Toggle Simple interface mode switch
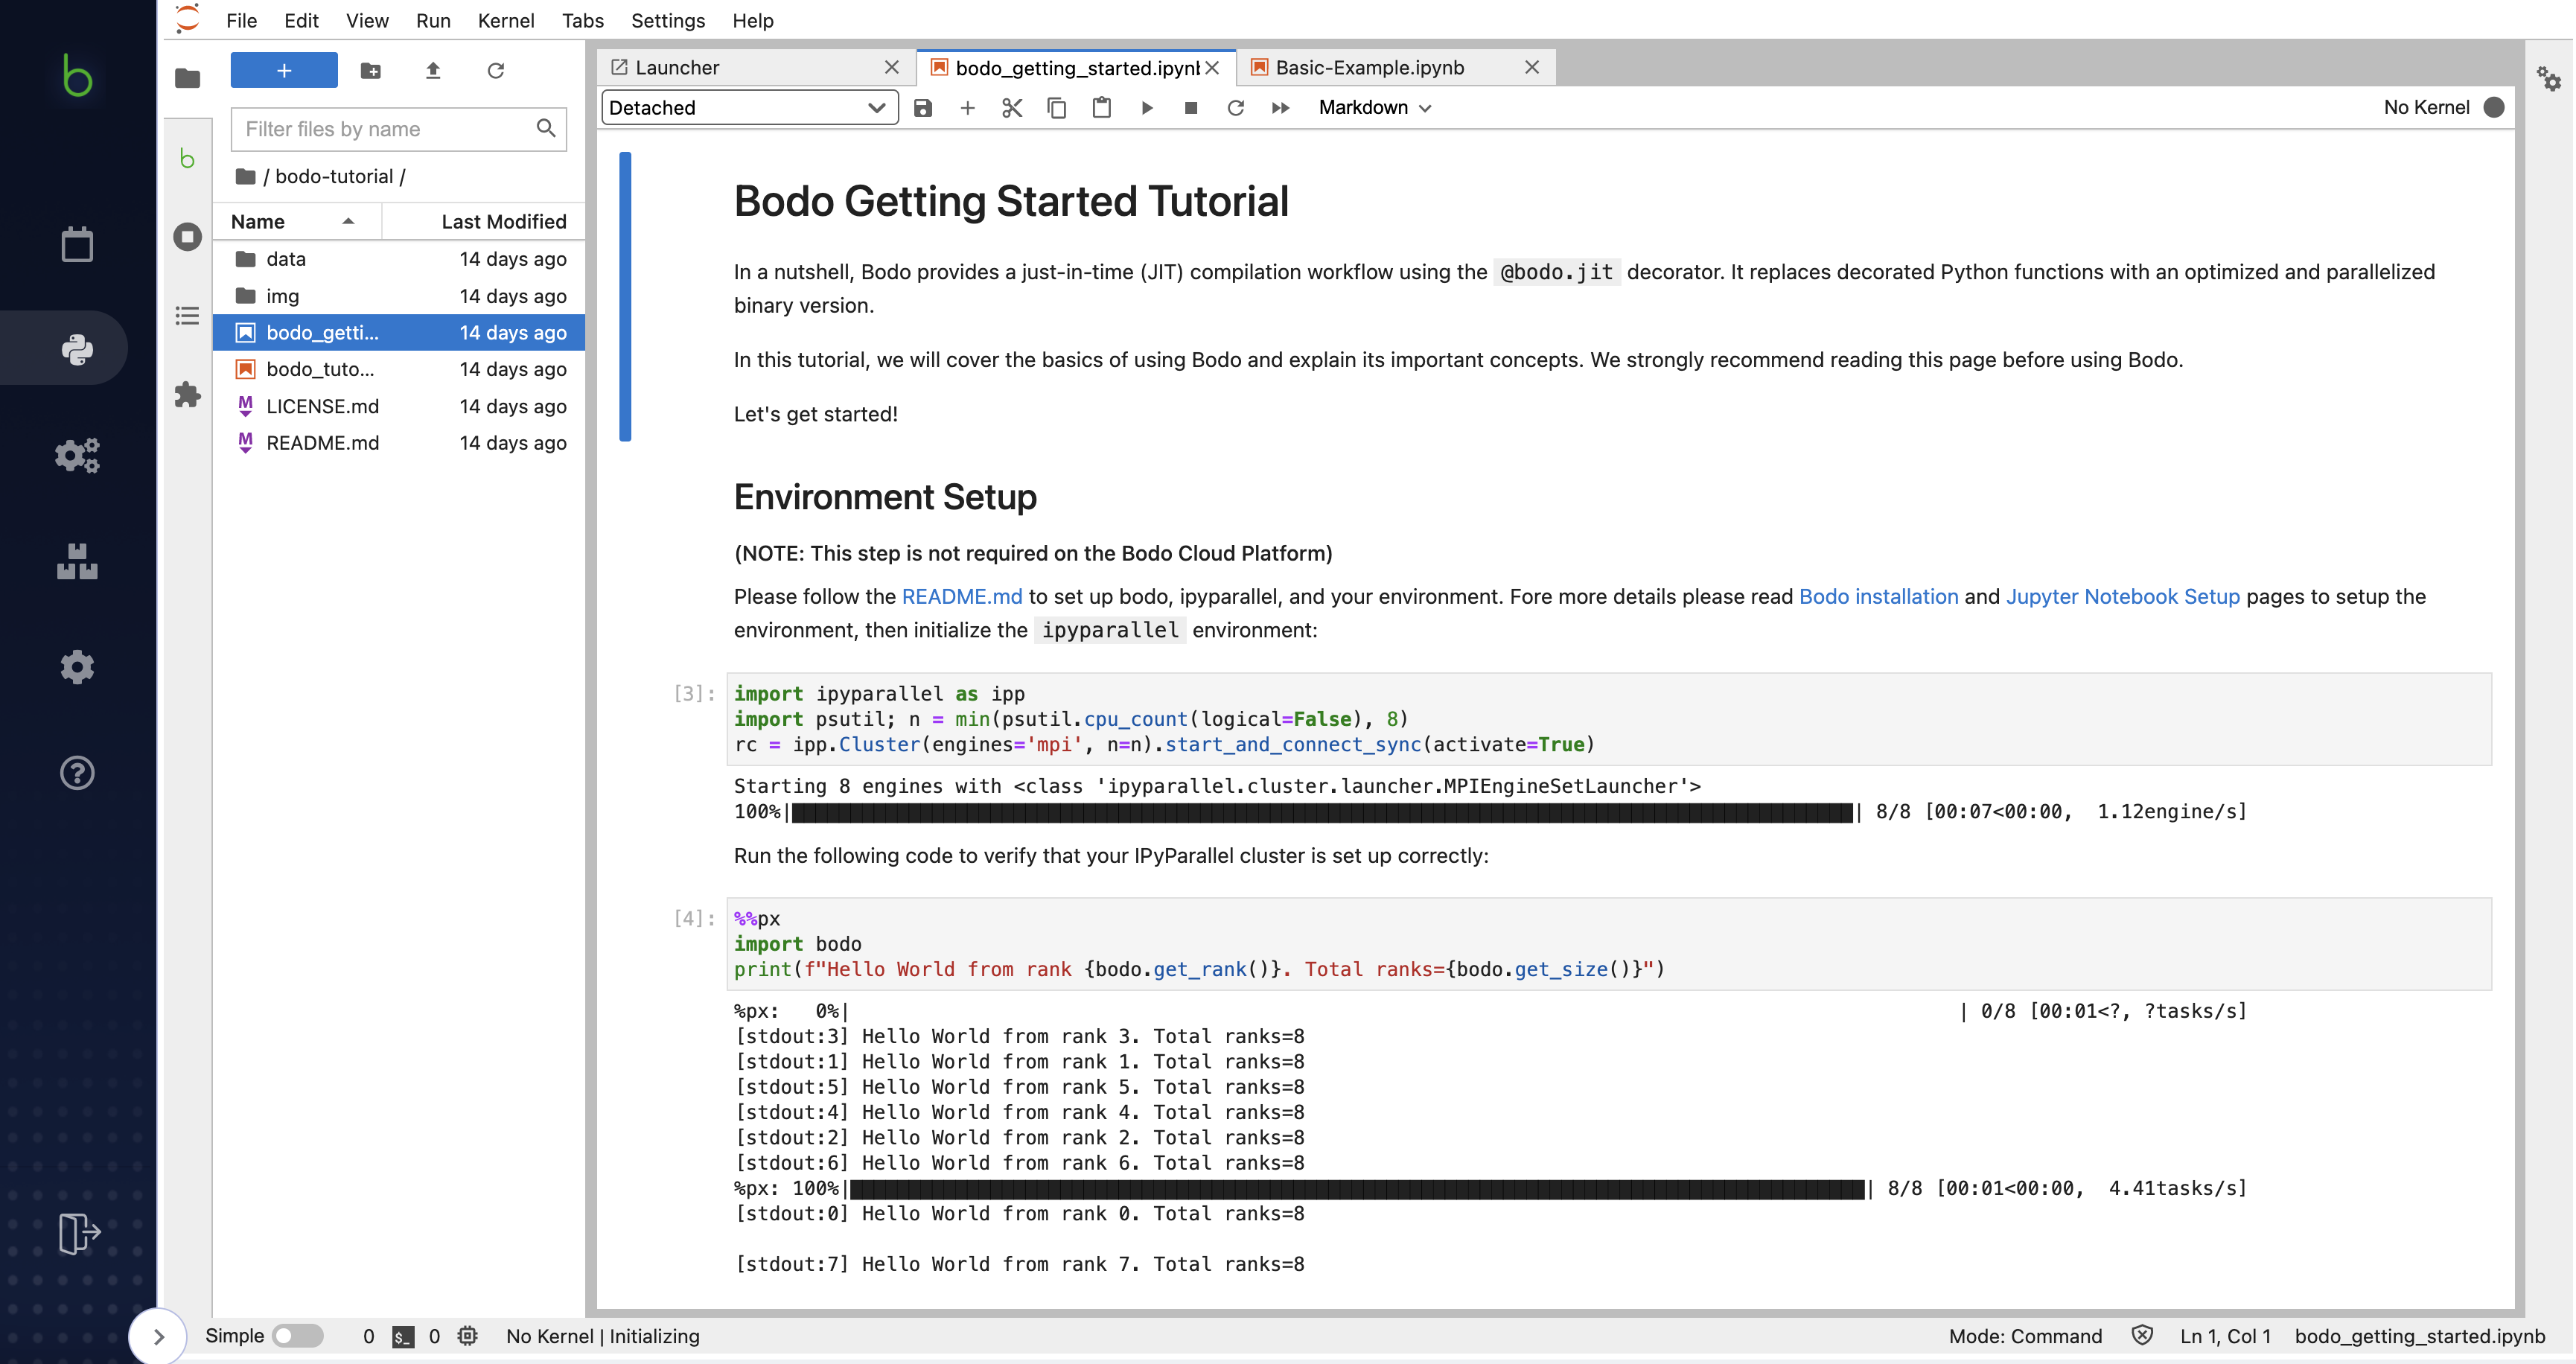2576x1364 pixels. [297, 1336]
